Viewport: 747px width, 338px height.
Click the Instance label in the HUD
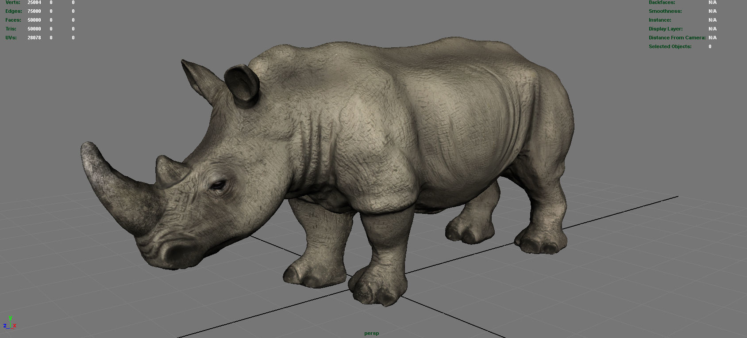coord(660,20)
